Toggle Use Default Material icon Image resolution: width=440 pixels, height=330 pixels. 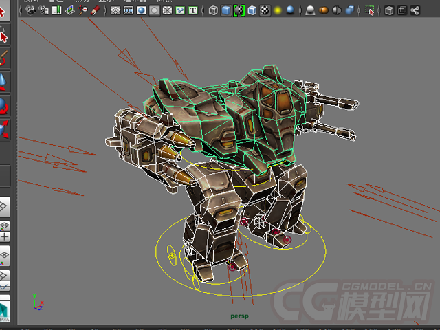239,11
